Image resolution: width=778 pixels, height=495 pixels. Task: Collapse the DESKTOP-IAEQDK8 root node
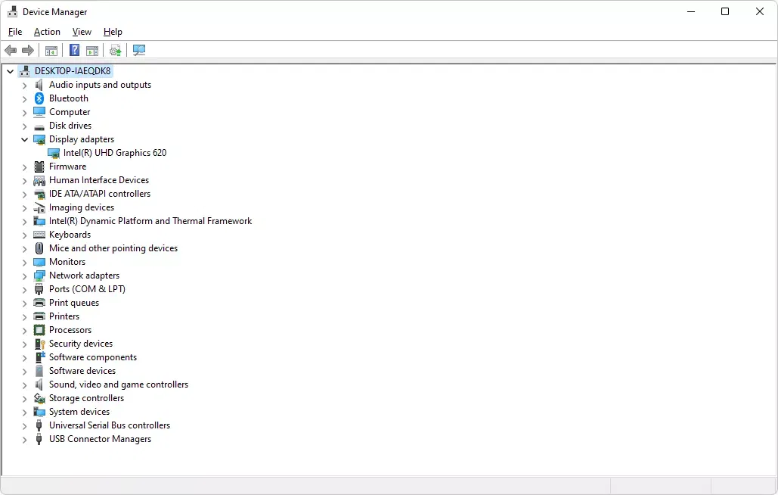[10, 71]
